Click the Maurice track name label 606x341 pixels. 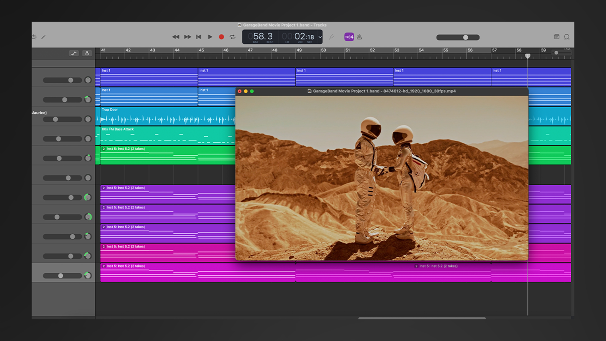click(x=39, y=113)
